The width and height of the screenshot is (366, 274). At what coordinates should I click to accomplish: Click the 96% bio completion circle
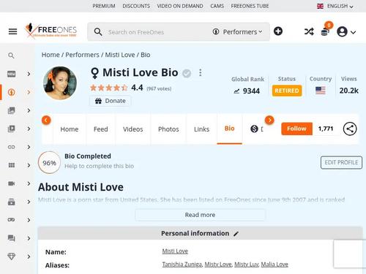coord(49,162)
